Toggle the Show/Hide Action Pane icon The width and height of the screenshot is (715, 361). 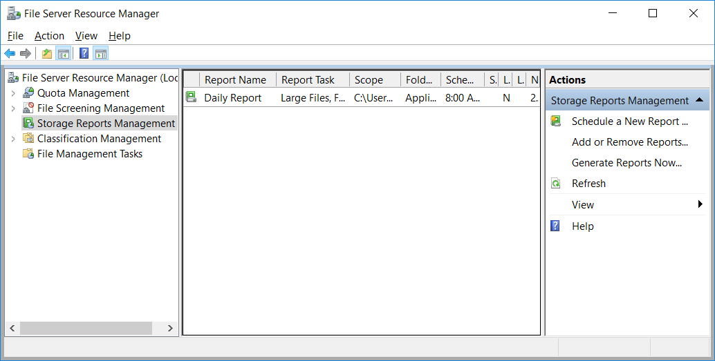[x=101, y=54]
